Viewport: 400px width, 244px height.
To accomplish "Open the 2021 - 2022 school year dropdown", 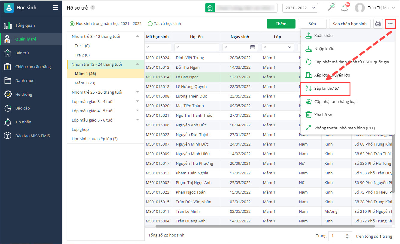I will pyautogui.click(x=300, y=8).
